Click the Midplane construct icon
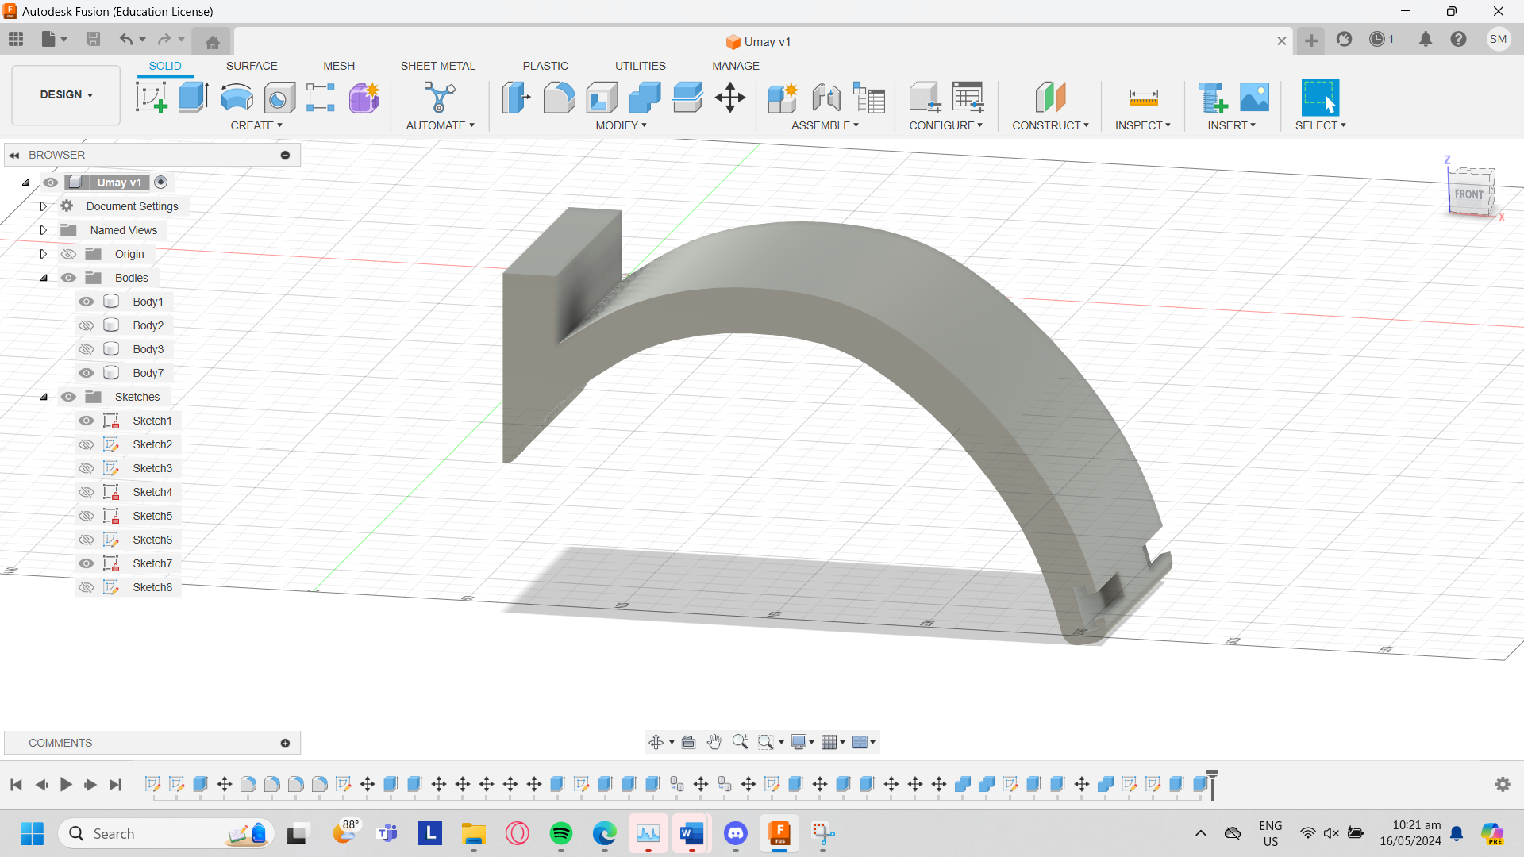 click(1050, 98)
